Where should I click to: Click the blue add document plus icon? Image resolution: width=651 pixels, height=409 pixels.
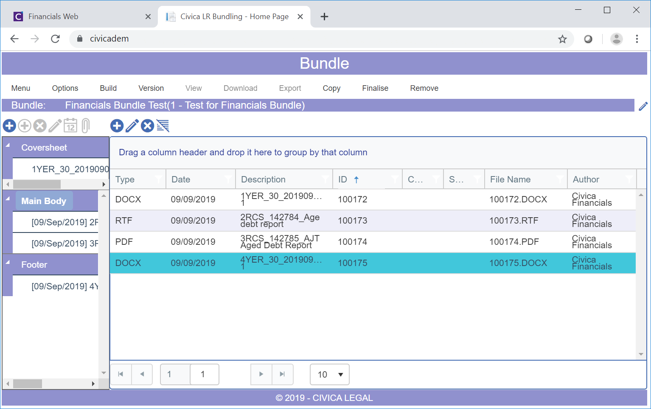click(x=117, y=126)
